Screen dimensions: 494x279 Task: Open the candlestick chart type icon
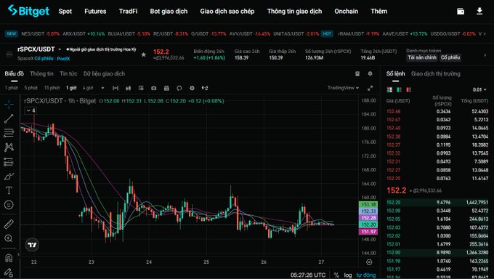pos(129,88)
